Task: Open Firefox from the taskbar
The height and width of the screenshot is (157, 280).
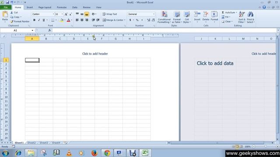Action: 94,153
